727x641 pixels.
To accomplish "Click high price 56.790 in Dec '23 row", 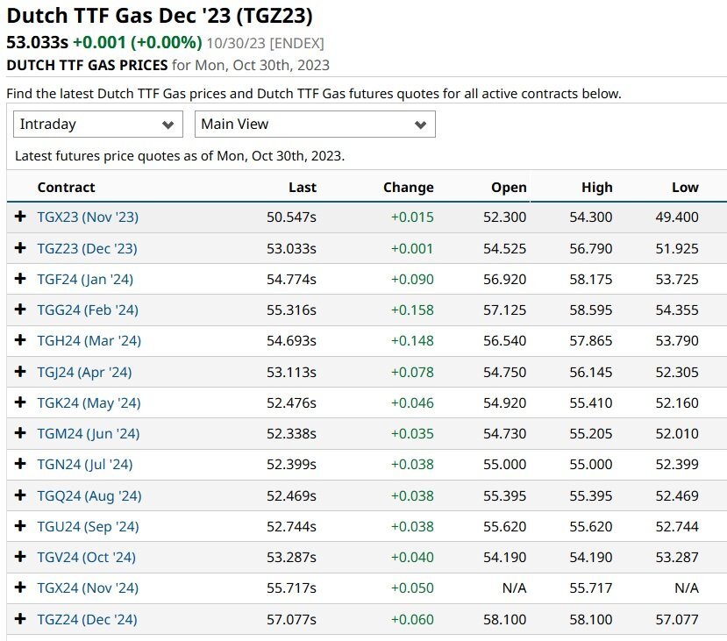I will click(x=591, y=249).
